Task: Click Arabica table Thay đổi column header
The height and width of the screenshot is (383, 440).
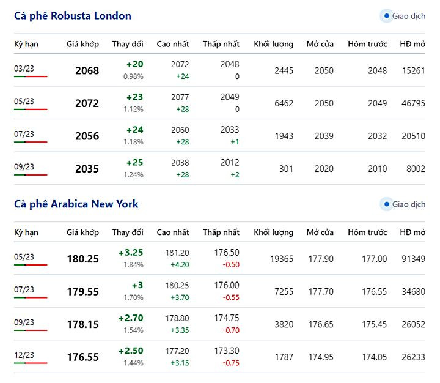Action: tap(128, 232)
